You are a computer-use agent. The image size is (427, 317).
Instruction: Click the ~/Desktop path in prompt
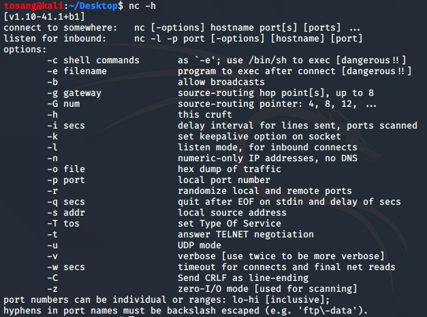[93, 5]
